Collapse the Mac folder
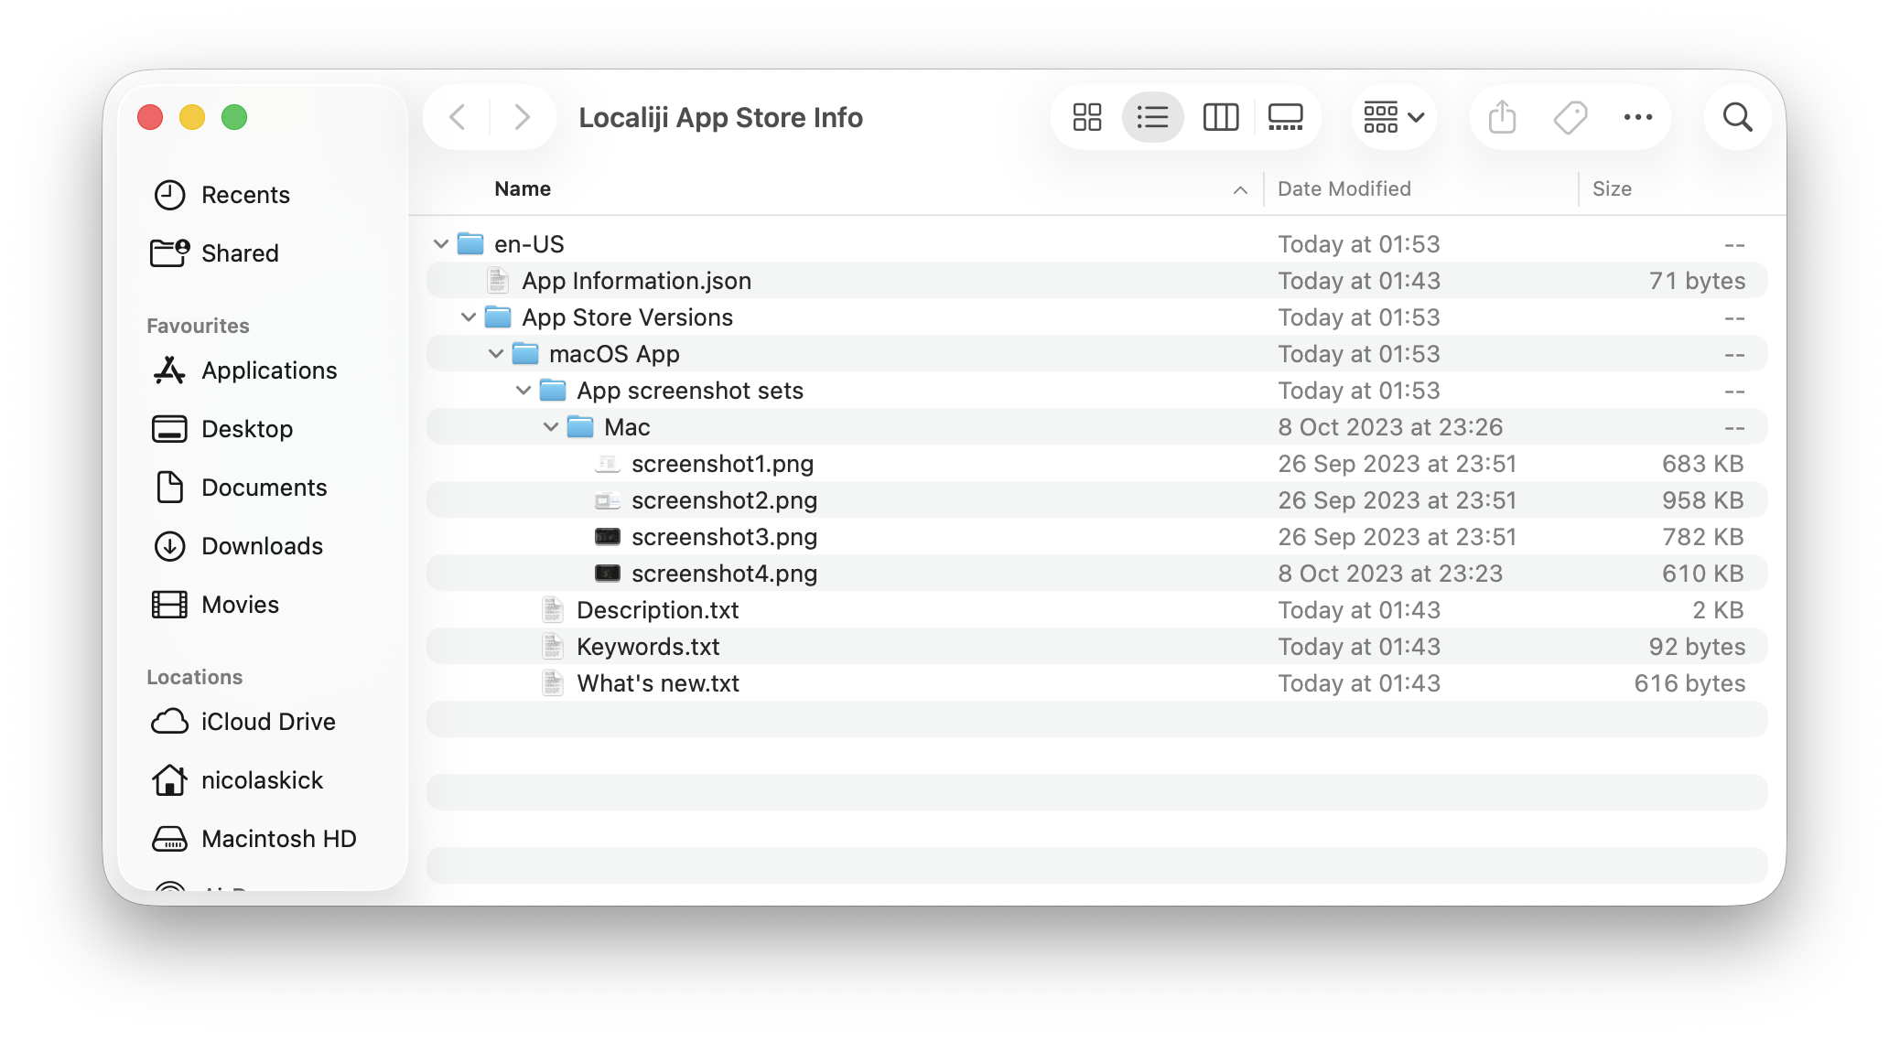This screenshot has height=1041, width=1889. point(551,427)
